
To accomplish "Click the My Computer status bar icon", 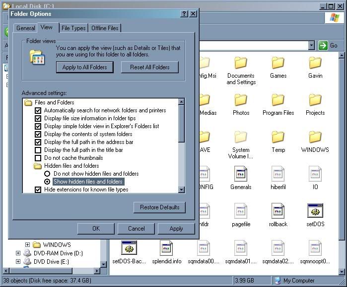I will point(278,281).
